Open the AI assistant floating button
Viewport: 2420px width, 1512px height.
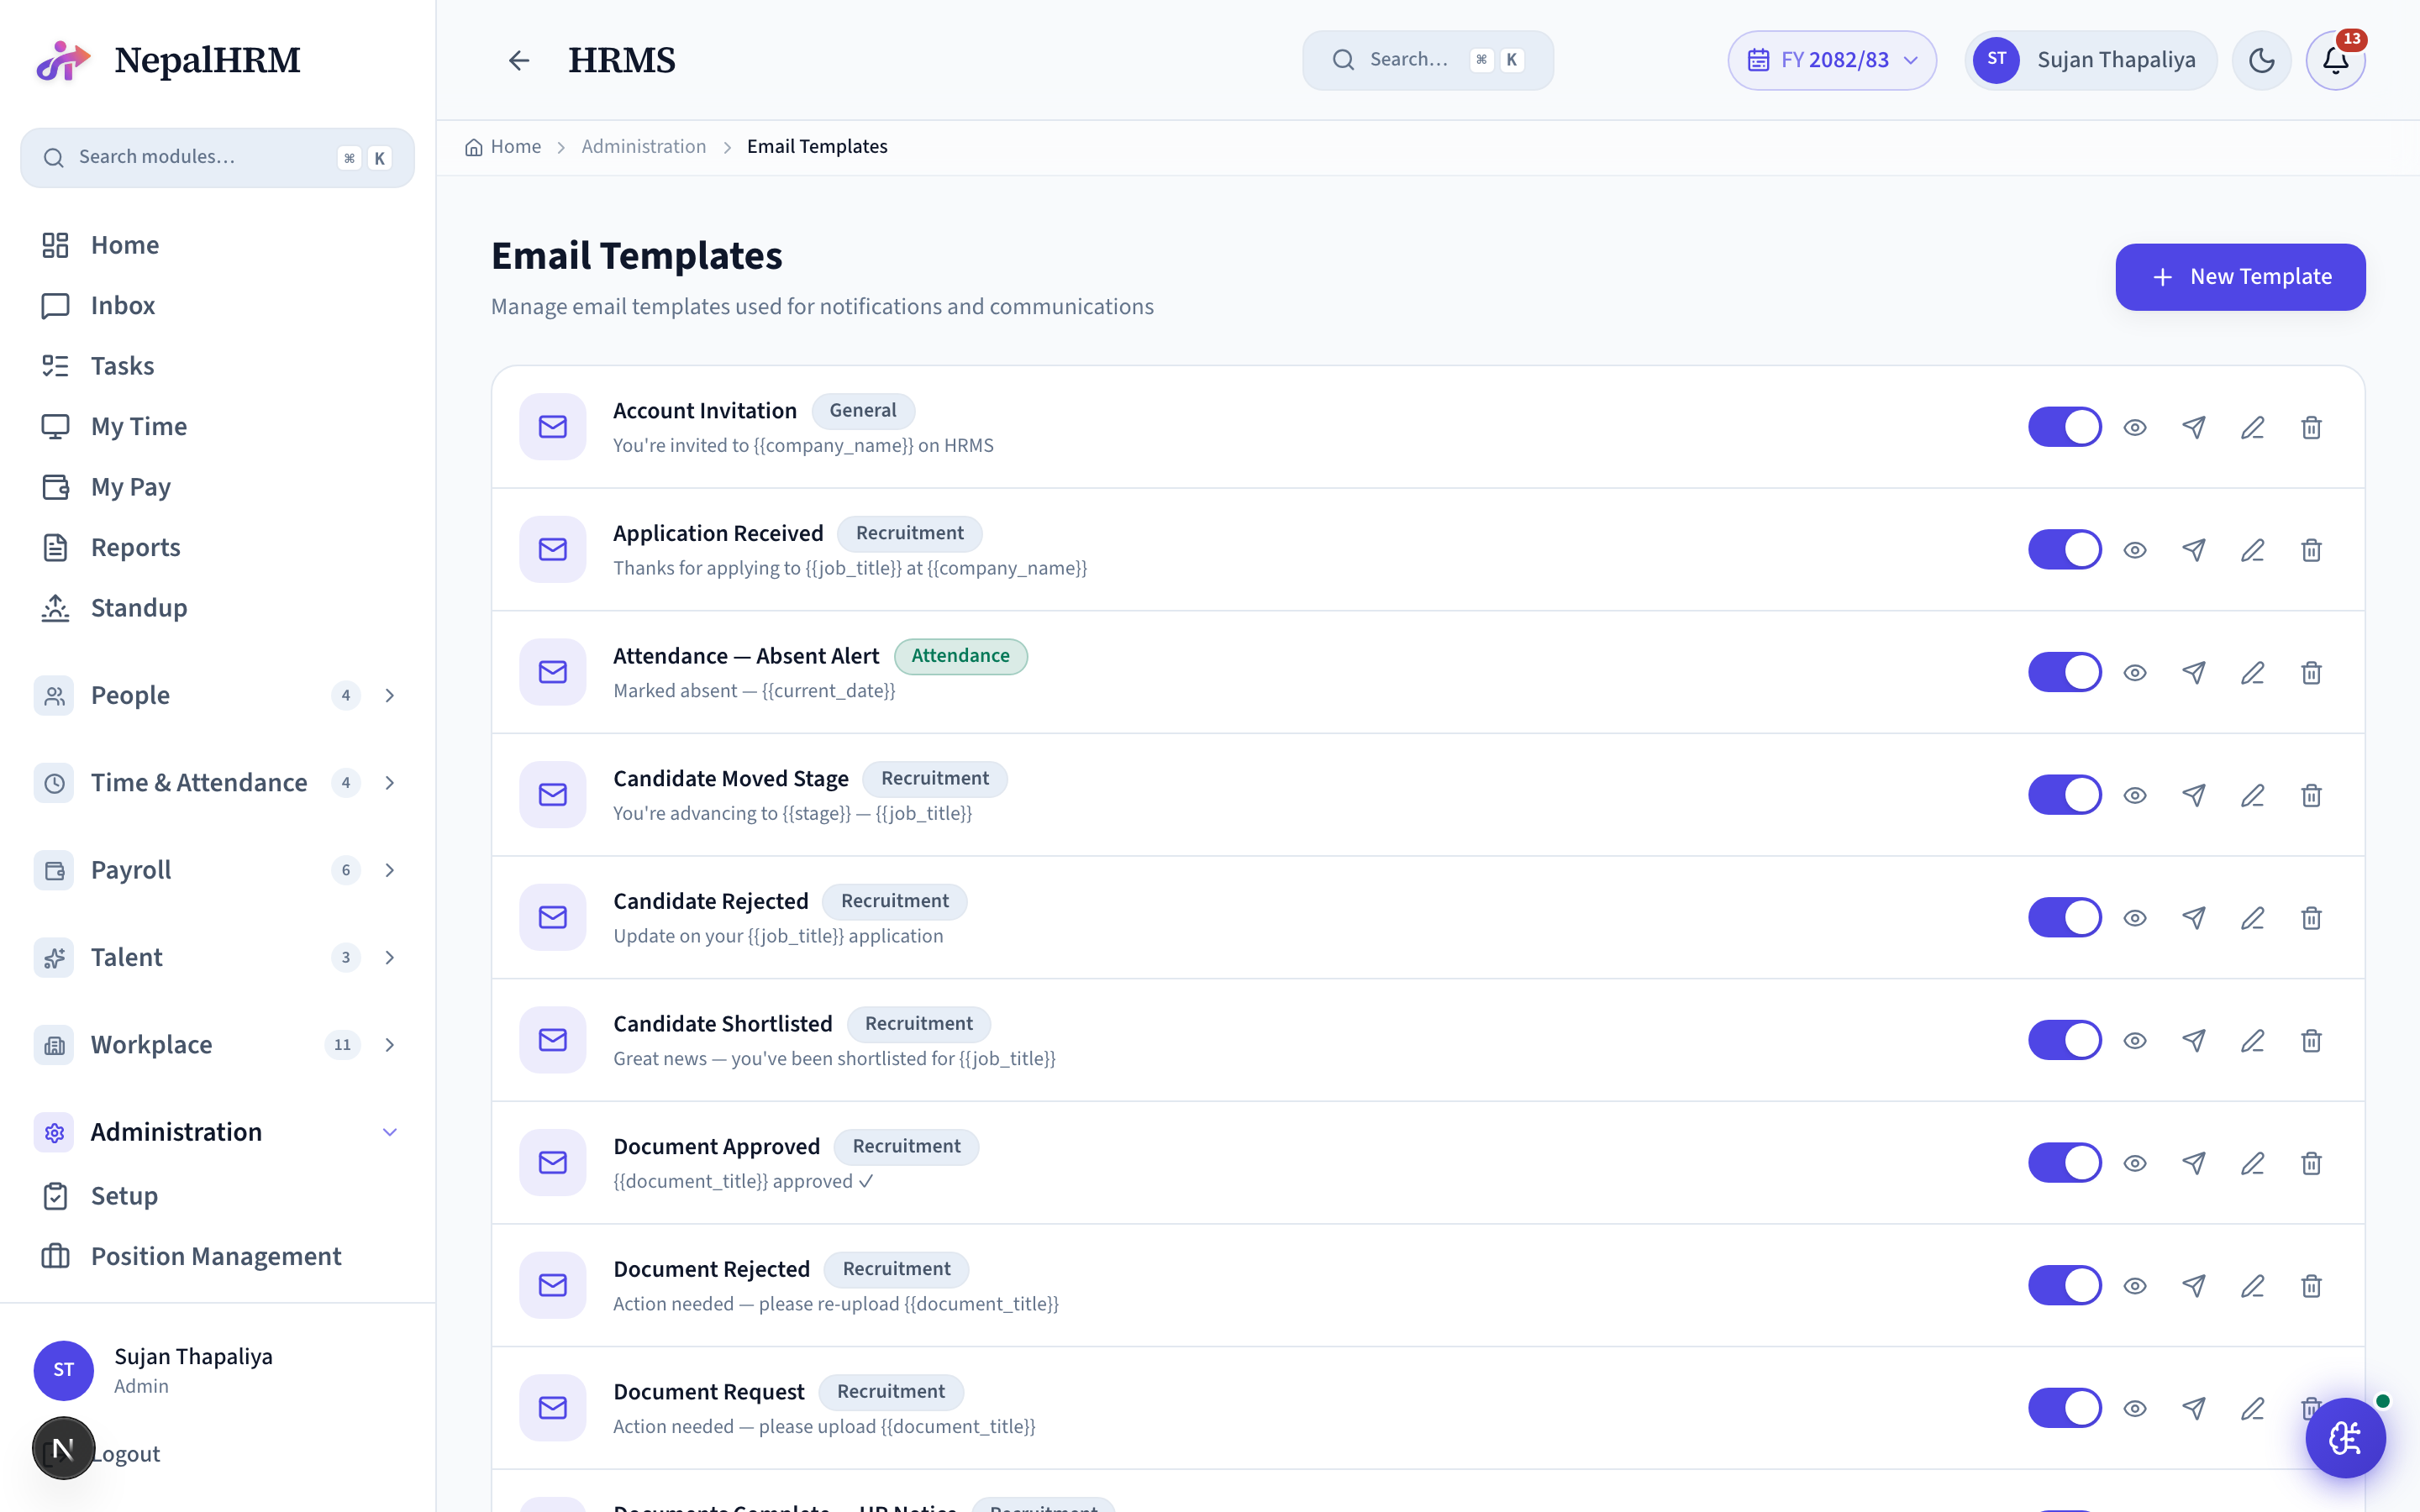[2345, 1438]
